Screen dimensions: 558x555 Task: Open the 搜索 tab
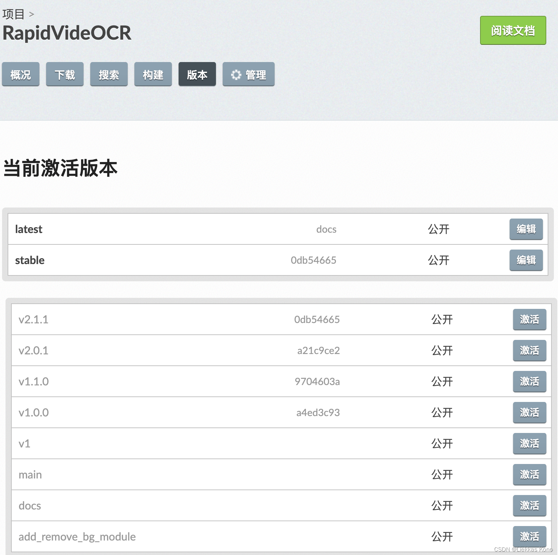click(x=109, y=74)
